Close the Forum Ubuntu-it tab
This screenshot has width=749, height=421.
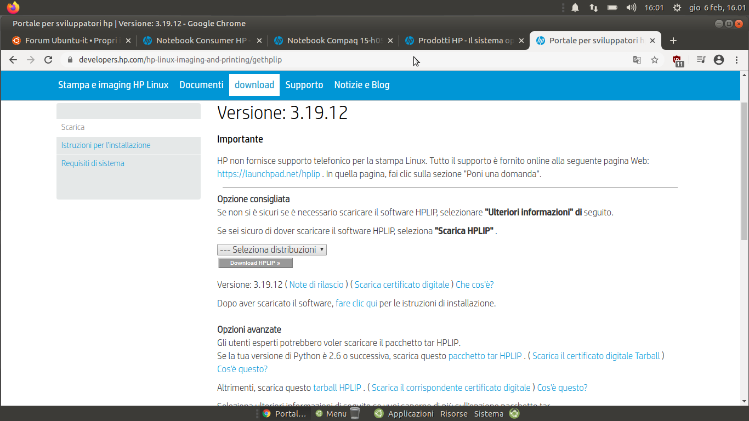point(128,41)
